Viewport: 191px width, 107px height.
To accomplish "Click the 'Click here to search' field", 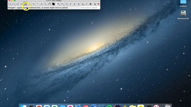I will click(90, 8).
